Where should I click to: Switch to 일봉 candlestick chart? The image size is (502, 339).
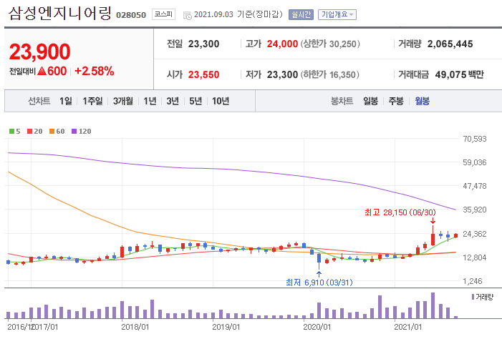[370, 101]
